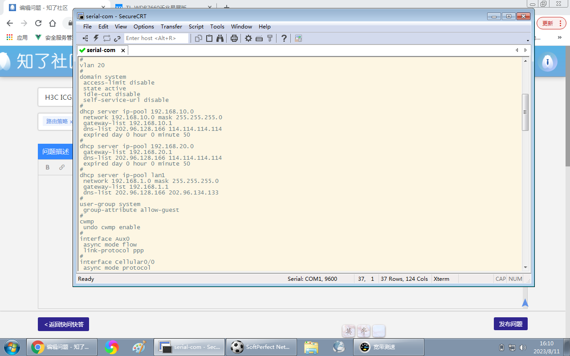Open Help with the question mark icon
570x356 pixels.
[284, 38]
